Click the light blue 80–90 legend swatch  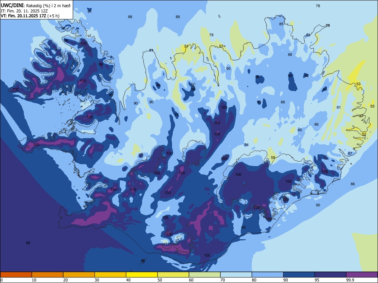(268, 275)
